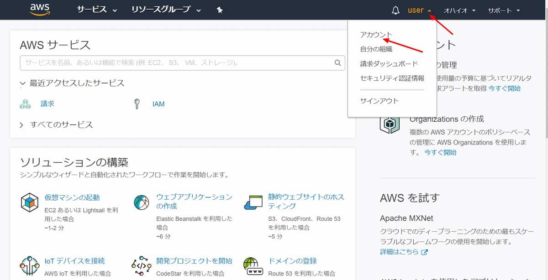This screenshot has height=280, width=548.
Task: Click the ドメインの登録 www icon
Action: (x=254, y=265)
